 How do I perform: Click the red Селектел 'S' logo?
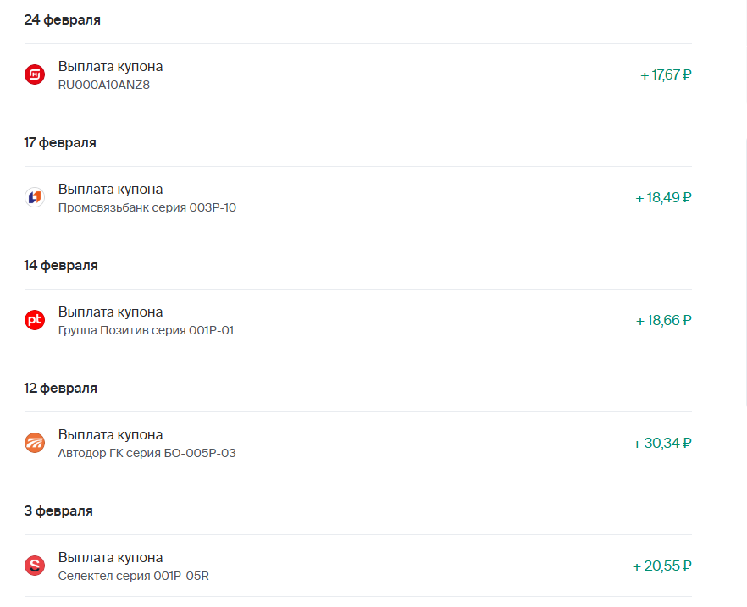pos(35,566)
